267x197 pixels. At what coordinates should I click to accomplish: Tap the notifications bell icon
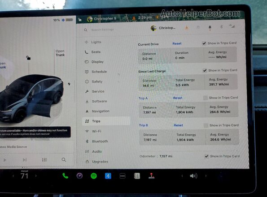[x=210, y=27]
